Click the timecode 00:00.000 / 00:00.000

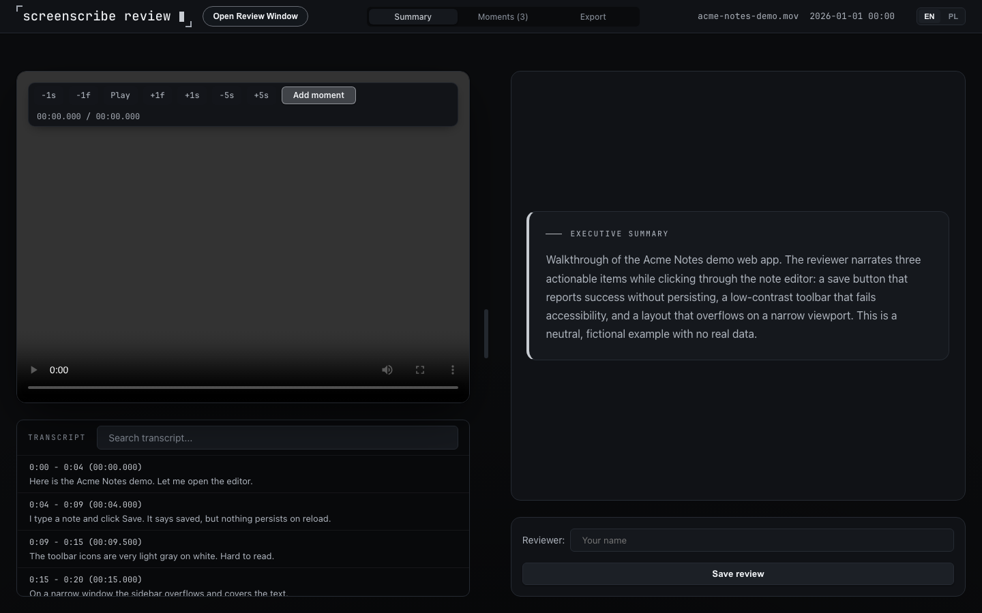[x=88, y=116]
